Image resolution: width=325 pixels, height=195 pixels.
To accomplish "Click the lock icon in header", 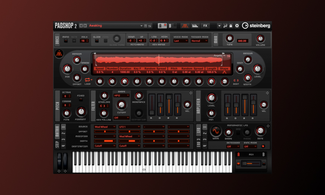I will click(x=231, y=26).
